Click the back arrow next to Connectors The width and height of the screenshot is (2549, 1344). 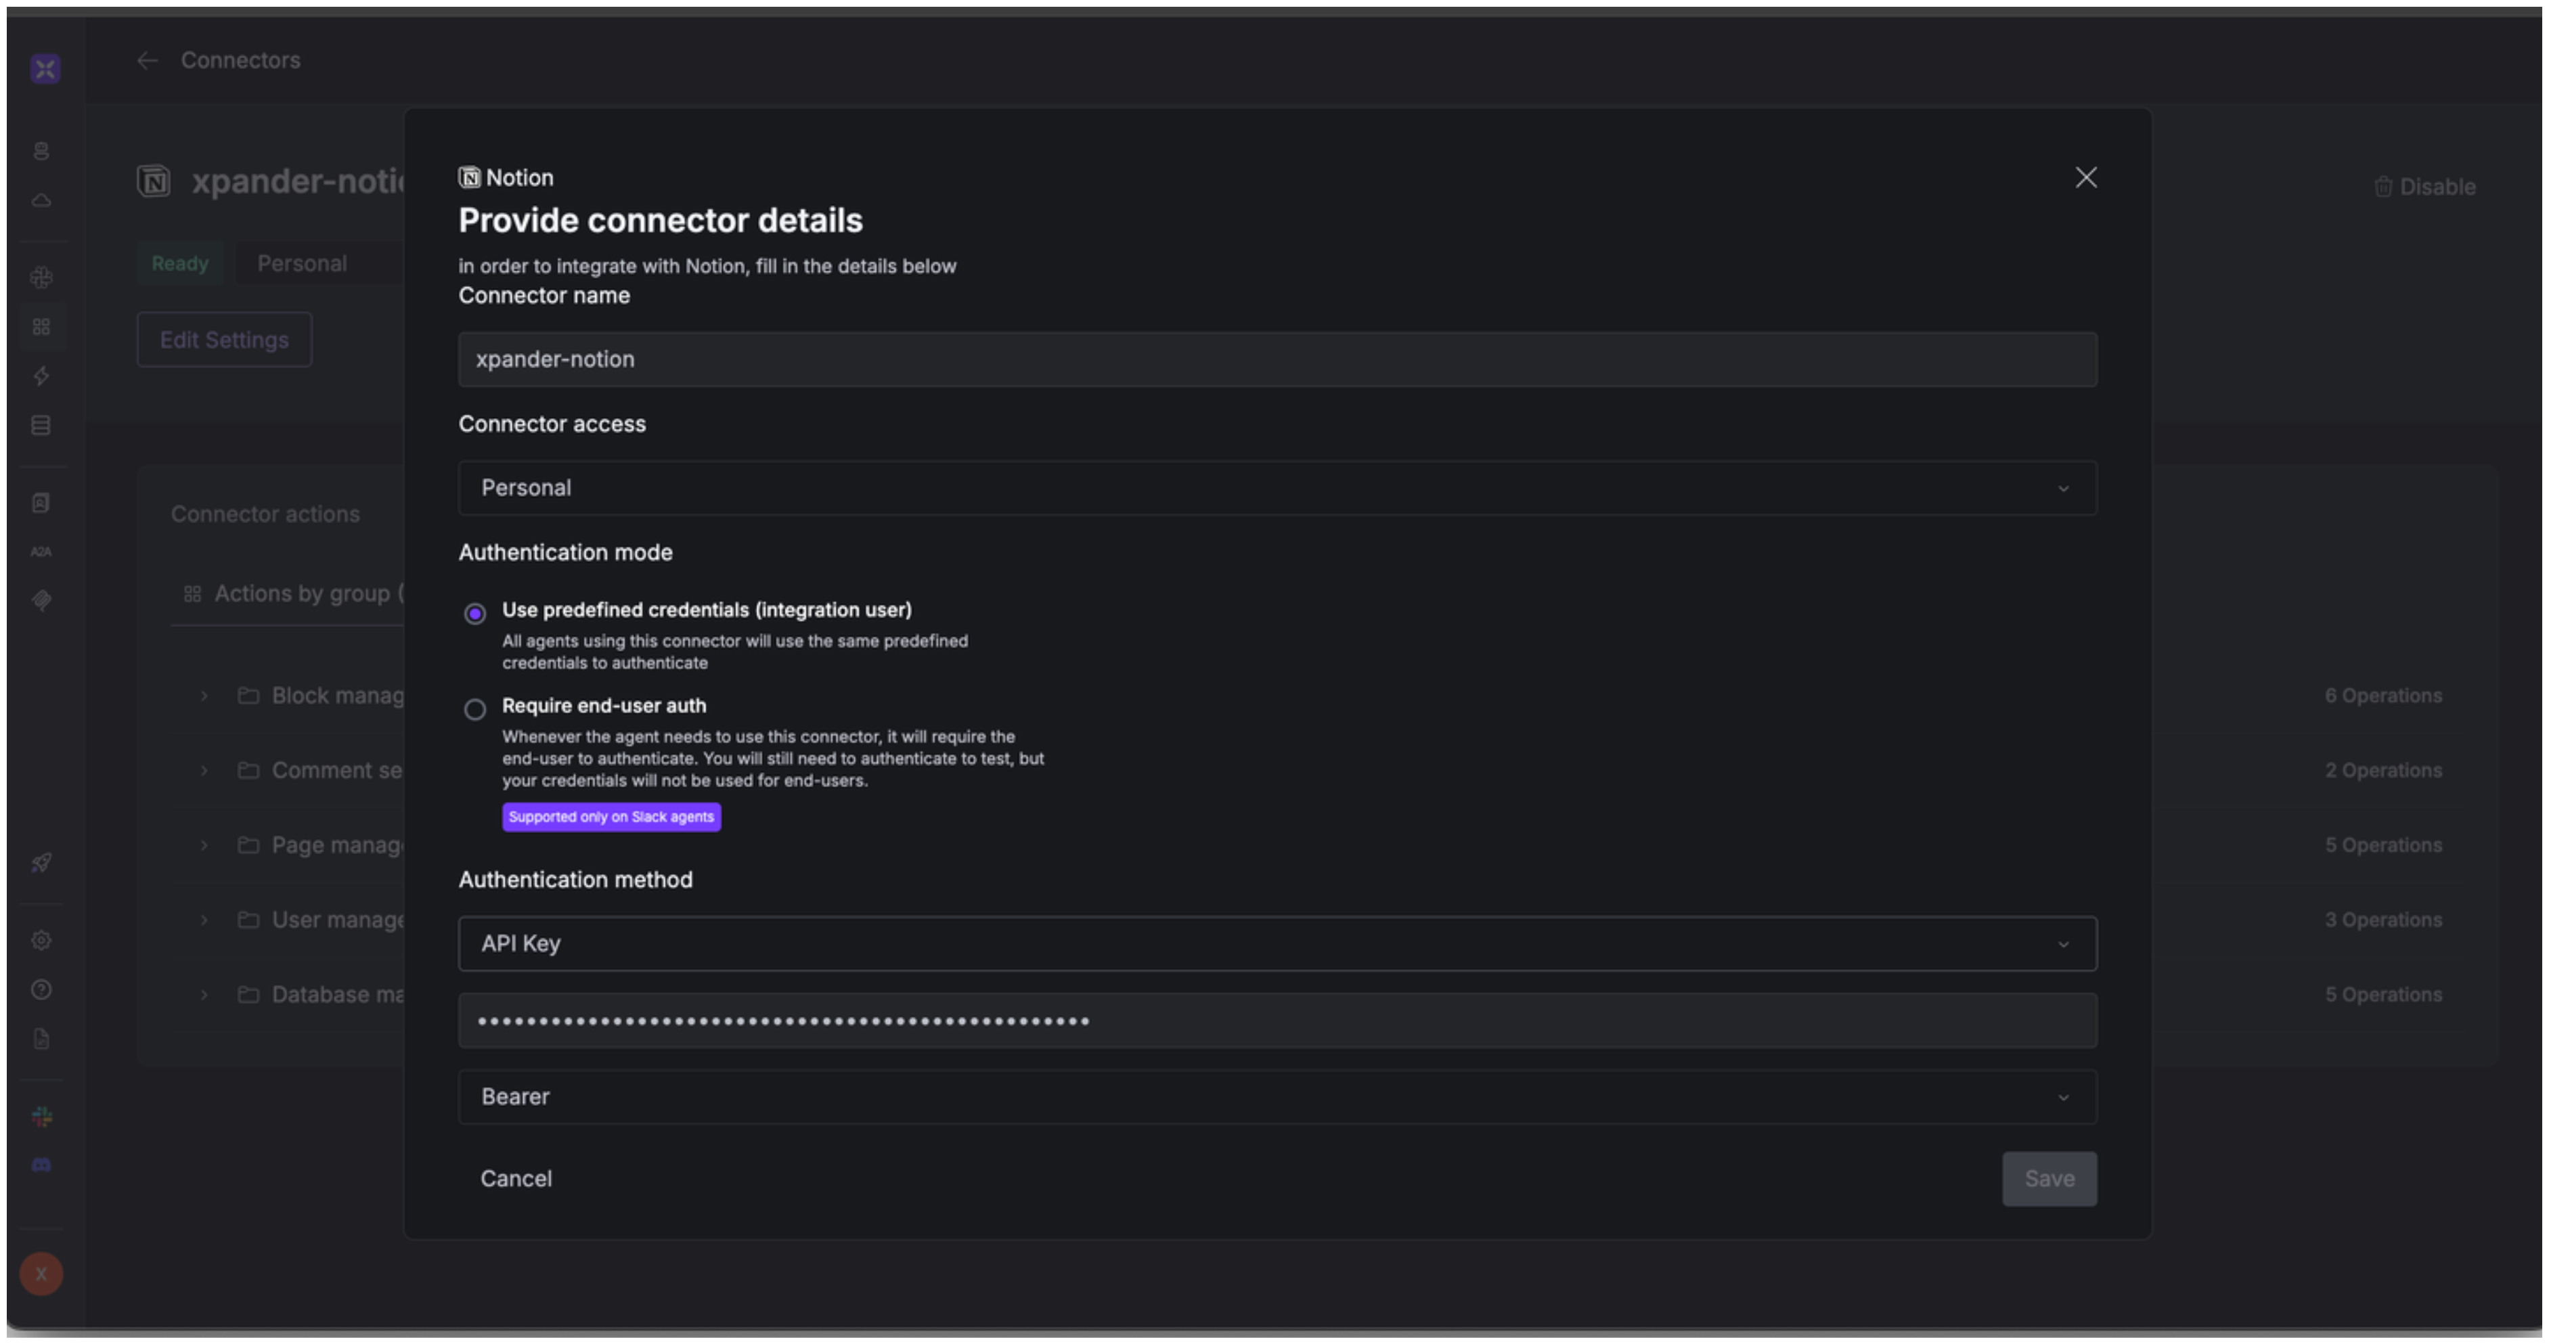point(148,60)
